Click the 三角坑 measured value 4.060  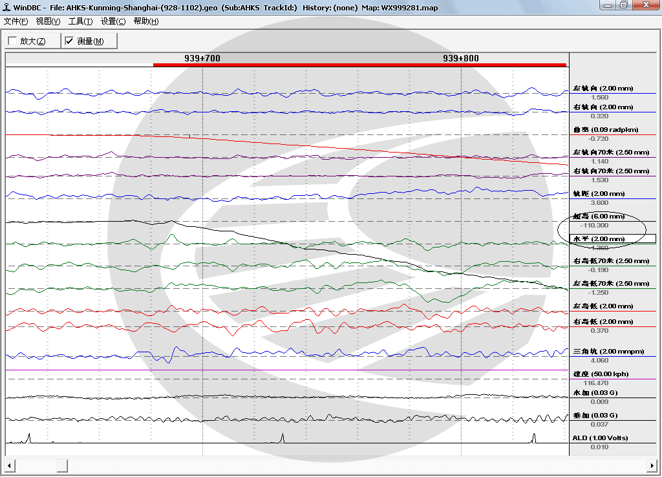[599, 361]
